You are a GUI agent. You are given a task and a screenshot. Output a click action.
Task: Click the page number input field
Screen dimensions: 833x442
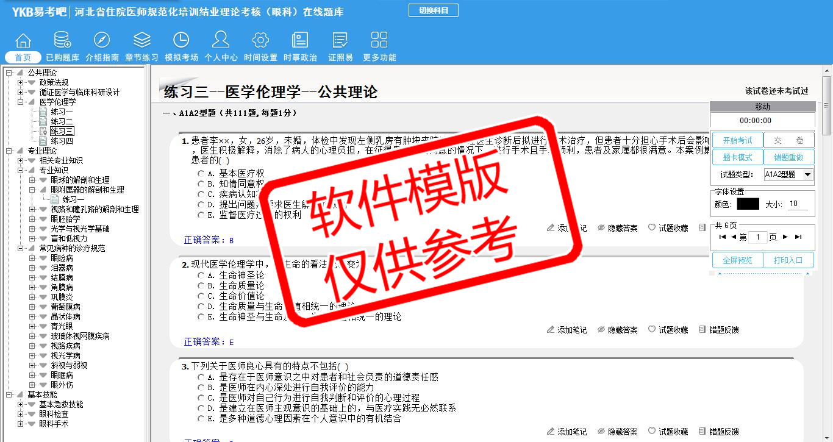(x=757, y=237)
